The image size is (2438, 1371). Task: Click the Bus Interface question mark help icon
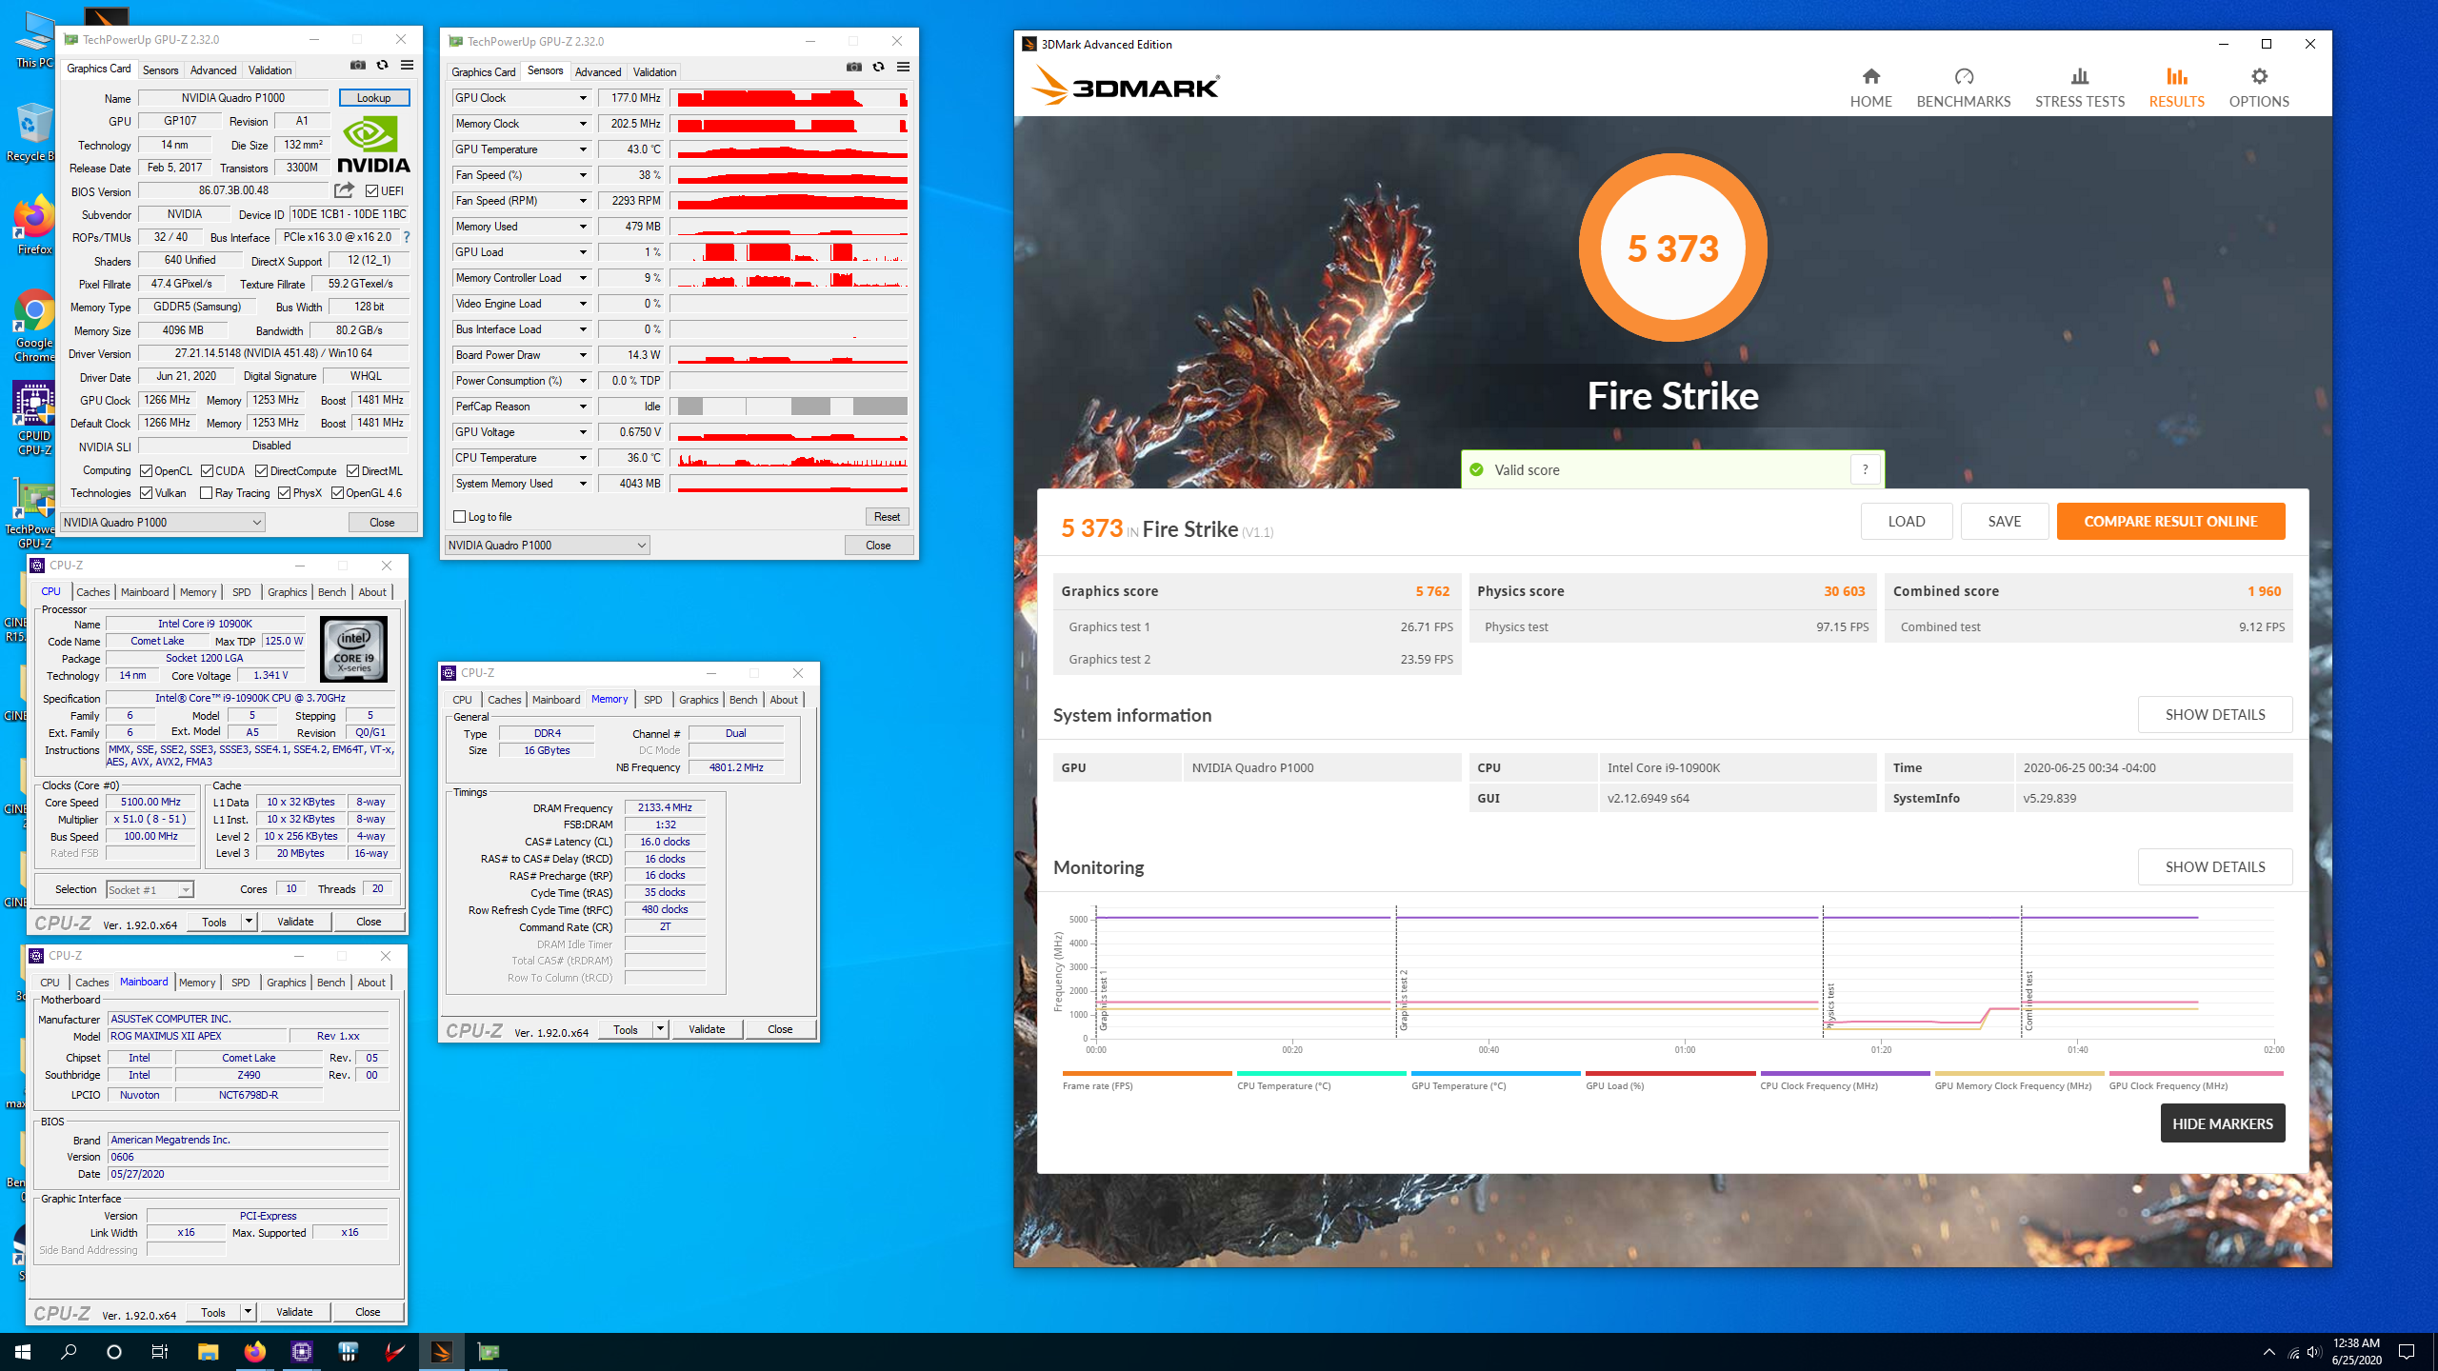pos(407,237)
